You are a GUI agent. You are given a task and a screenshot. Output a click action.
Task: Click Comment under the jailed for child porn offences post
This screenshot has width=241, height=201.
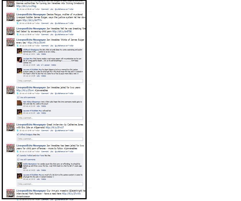[x=45, y=152]
